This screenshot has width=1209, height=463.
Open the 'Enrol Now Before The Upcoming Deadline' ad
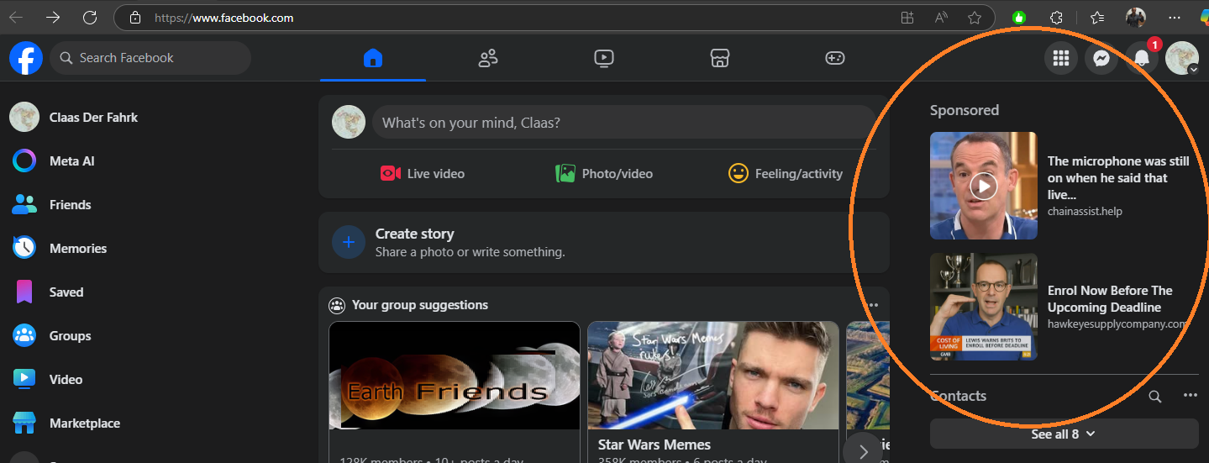(1110, 299)
